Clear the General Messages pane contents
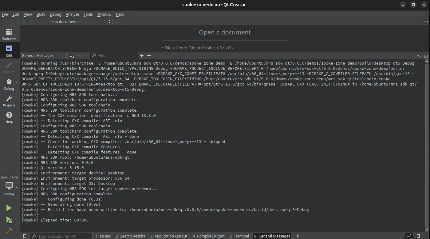430x239 pixels. pyautogui.click(x=72, y=56)
